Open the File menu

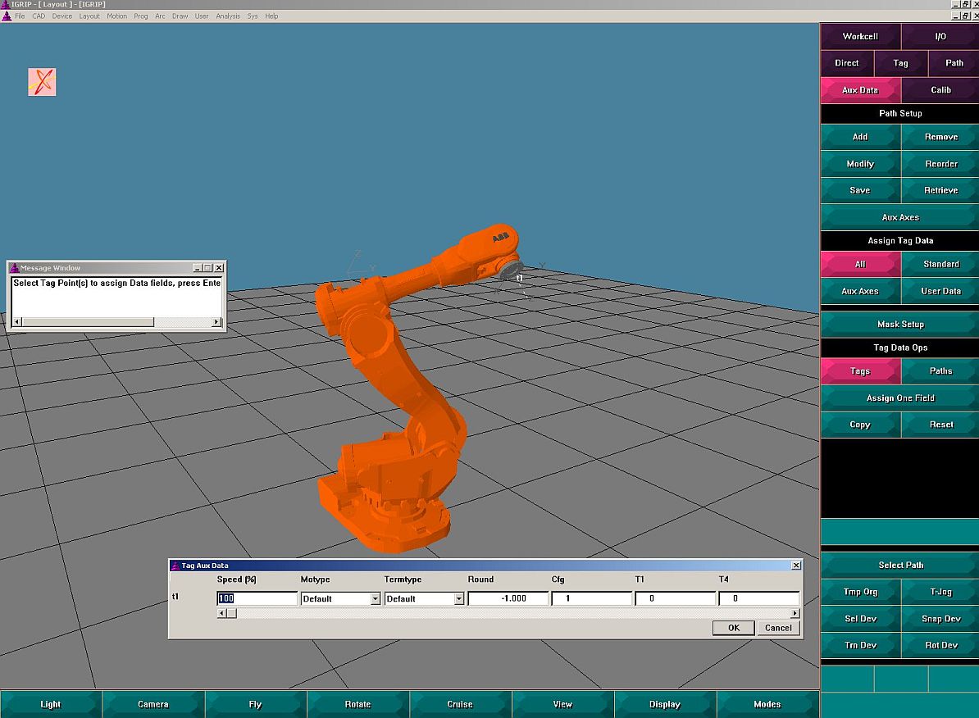[20, 16]
